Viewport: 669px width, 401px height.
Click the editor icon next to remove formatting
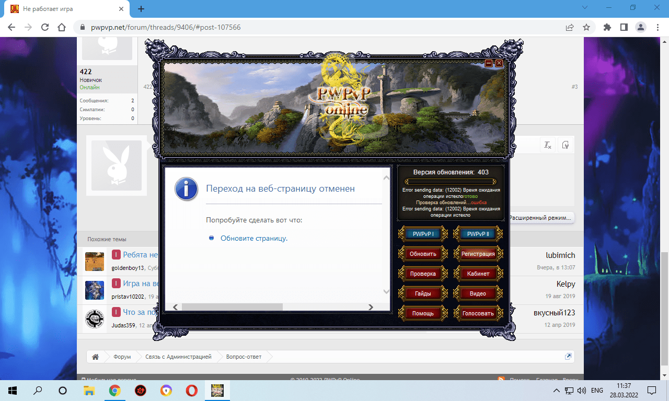pos(565,145)
